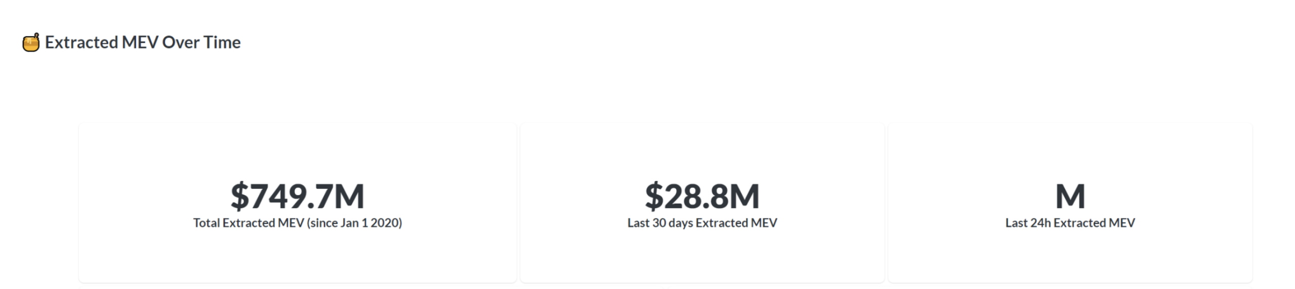Click the (since Jan 1 2020) parenthetical
The width and height of the screenshot is (1295, 289).
click(x=354, y=223)
